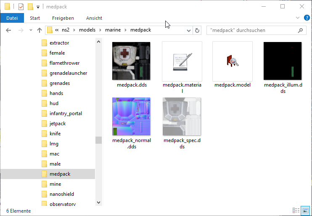The width and height of the screenshot is (312, 216).
Task: Click the Back navigation arrow
Action: pyautogui.click(x=8, y=30)
